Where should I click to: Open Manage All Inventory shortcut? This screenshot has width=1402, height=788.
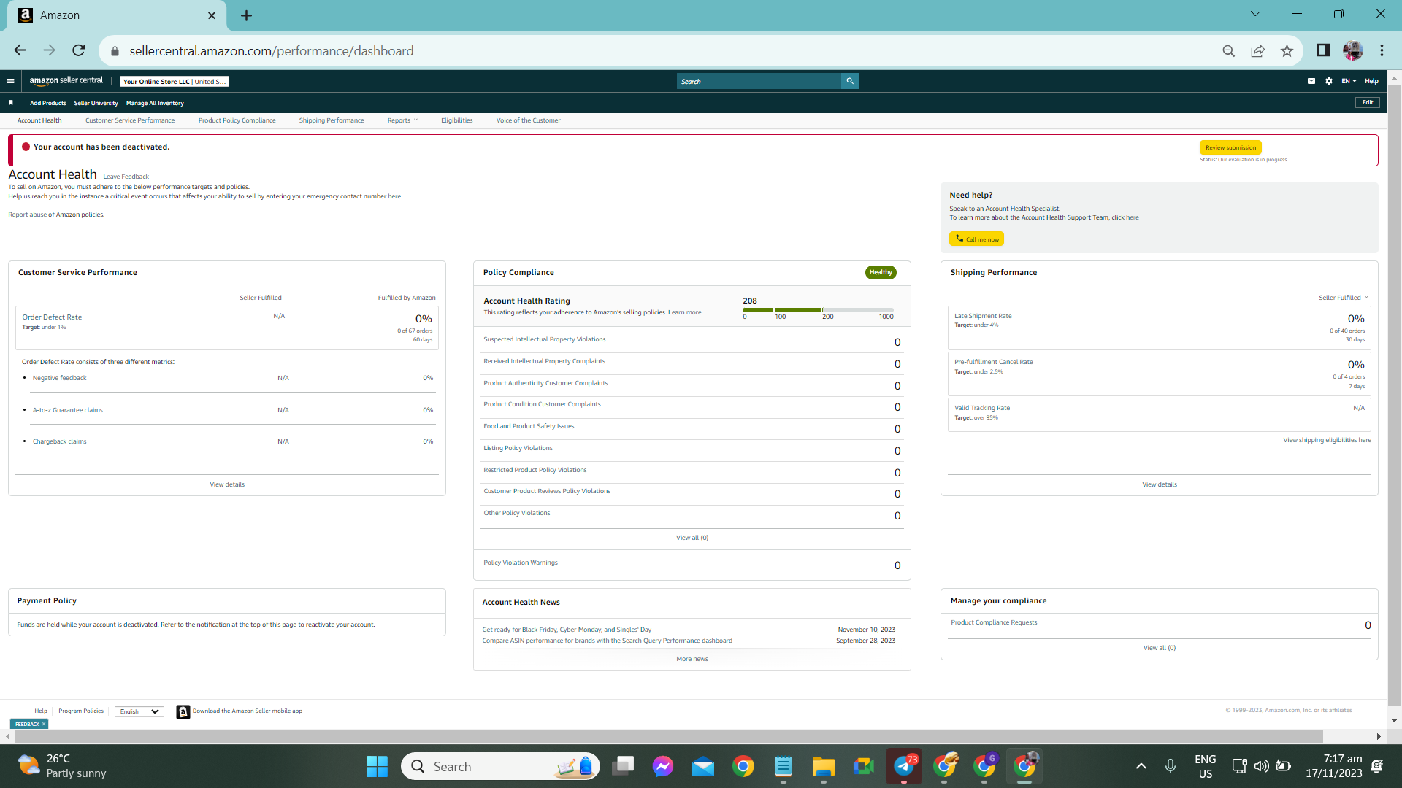click(x=155, y=103)
